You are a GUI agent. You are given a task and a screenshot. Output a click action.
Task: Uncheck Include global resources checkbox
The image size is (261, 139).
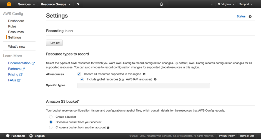[82, 79]
